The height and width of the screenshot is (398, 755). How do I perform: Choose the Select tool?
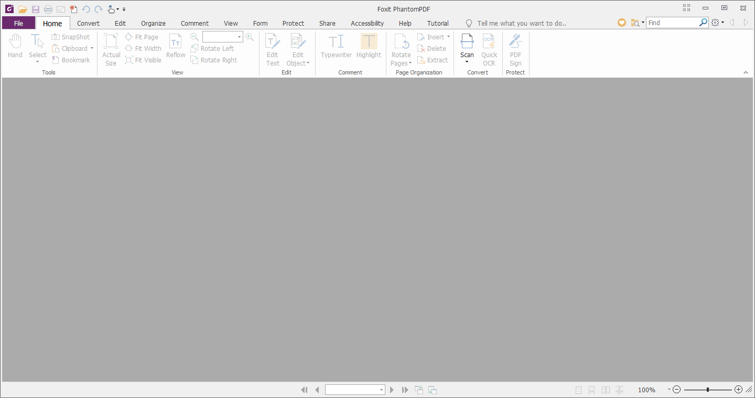[38, 48]
